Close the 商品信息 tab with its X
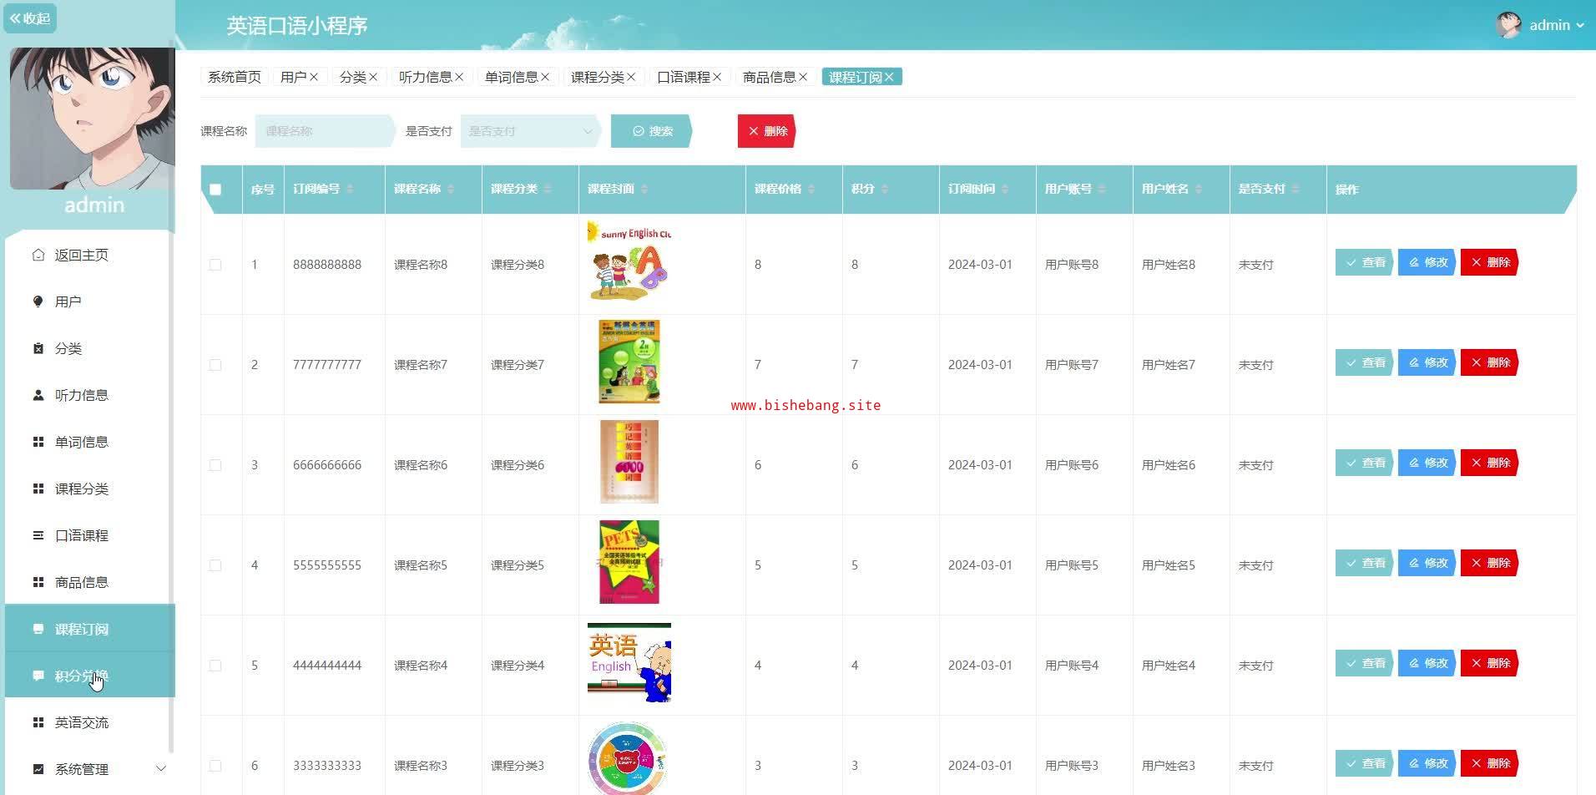1596x795 pixels. point(803,77)
